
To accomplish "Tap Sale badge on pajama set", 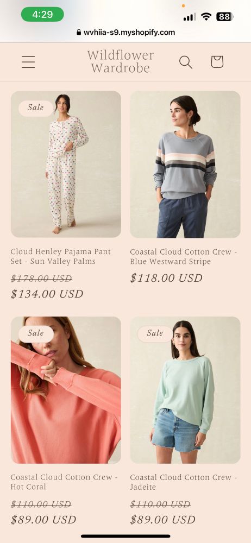I will click(x=36, y=108).
